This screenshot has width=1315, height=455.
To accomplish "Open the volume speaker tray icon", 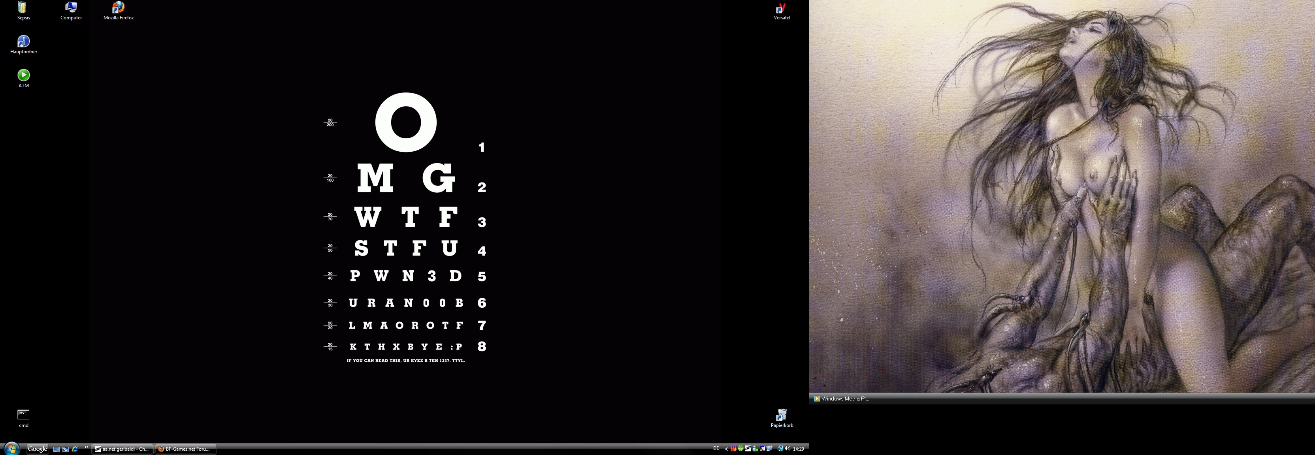I will point(787,449).
